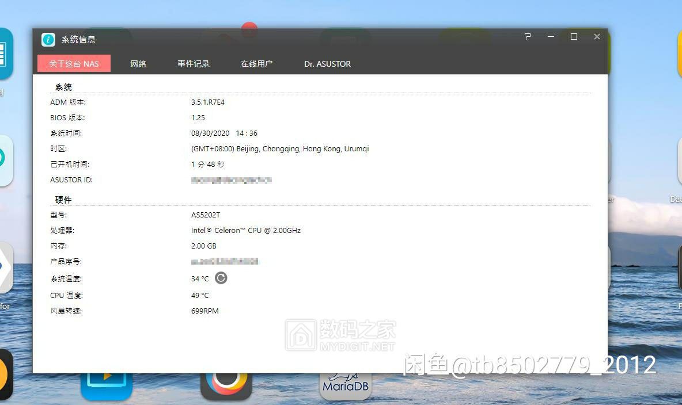Refresh the system temperature reading

(221, 278)
